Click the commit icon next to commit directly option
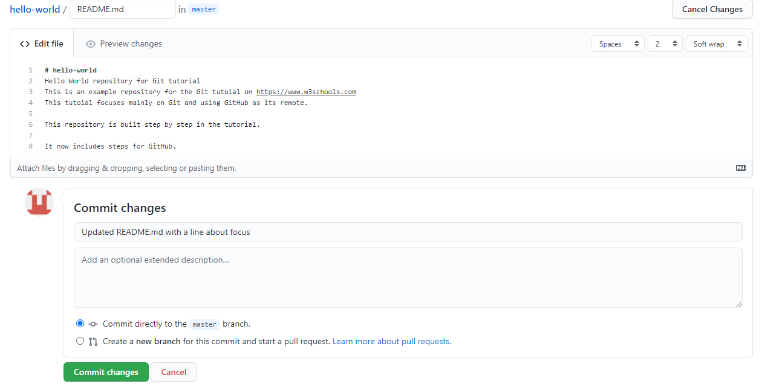Screen dimensions: 762x384 tap(93, 324)
